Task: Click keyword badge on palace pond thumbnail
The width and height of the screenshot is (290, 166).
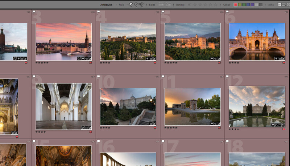Action: click(273, 125)
